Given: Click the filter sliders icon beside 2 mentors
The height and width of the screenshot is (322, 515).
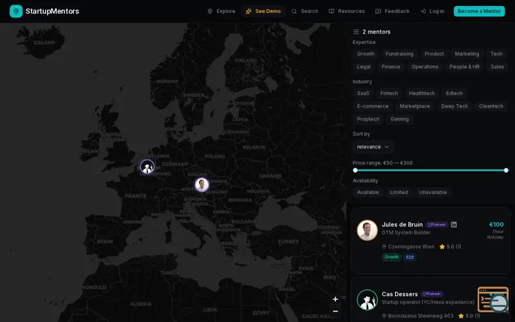Looking at the screenshot, I should tap(356, 32).
